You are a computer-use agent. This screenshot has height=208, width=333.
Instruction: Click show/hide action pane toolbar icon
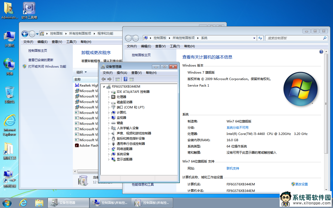coord(132,79)
